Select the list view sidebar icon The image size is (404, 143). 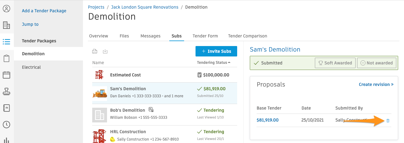click(x=6, y=41)
